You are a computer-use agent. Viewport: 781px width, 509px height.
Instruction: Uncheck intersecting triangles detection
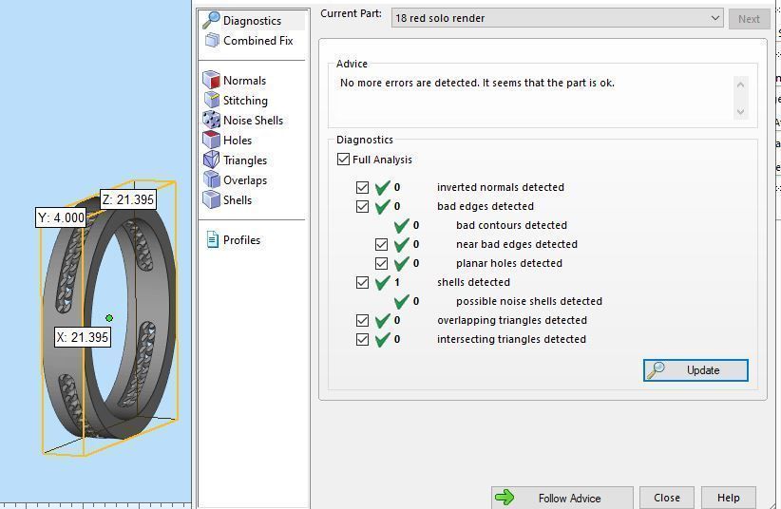[x=362, y=339]
